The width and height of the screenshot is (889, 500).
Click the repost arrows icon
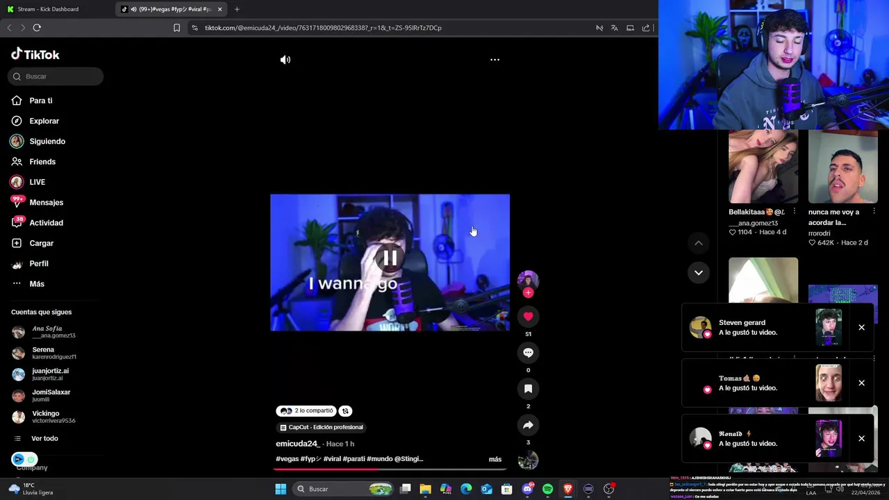345,410
